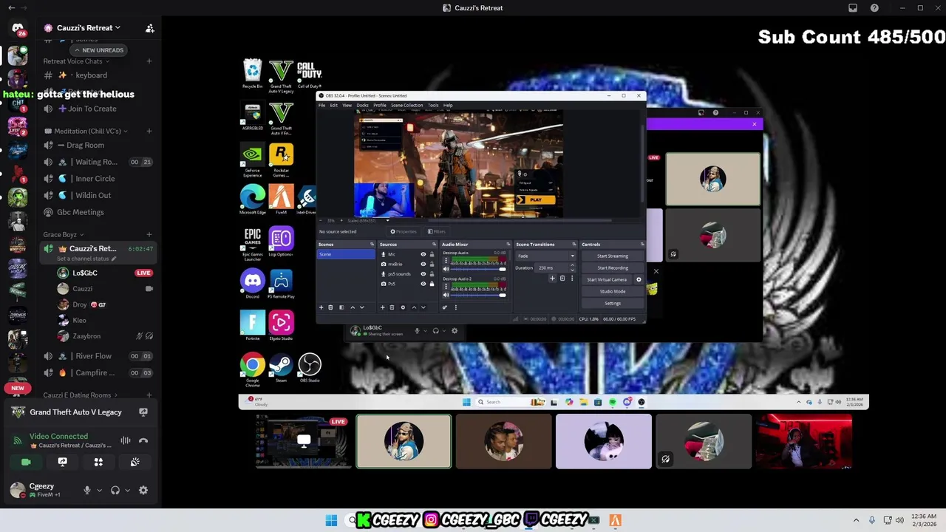The height and width of the screenshot is (532, 946).
Task: Disconnect from the voice channel
Action: click(143, 440)
